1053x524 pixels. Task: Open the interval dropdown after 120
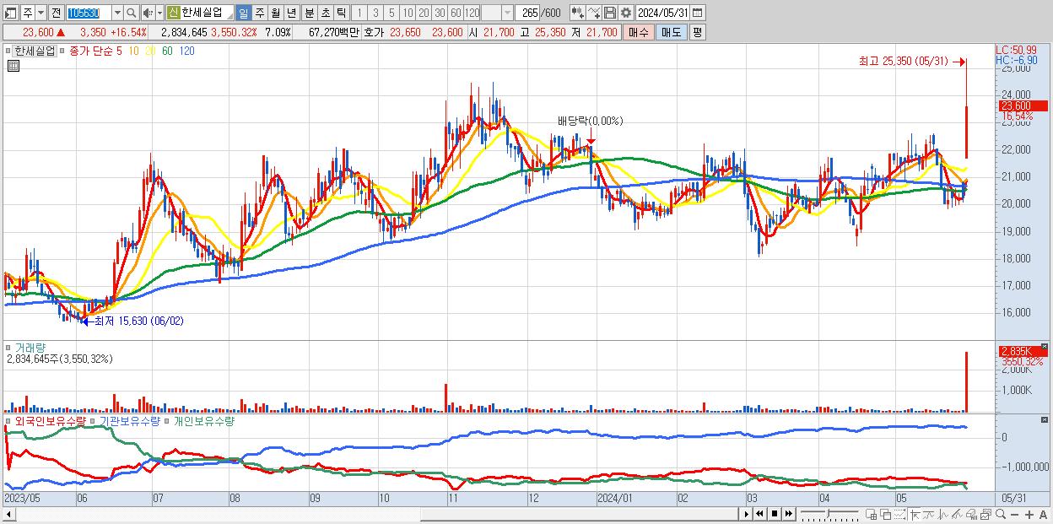[x=507, y=13]
